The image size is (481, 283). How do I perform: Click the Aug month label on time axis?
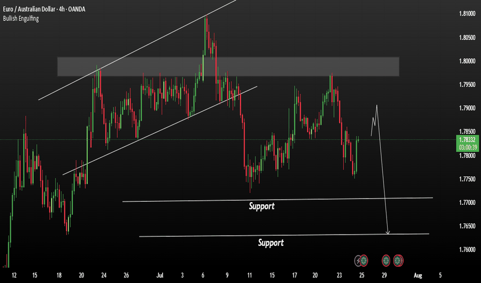coord(418,275)
